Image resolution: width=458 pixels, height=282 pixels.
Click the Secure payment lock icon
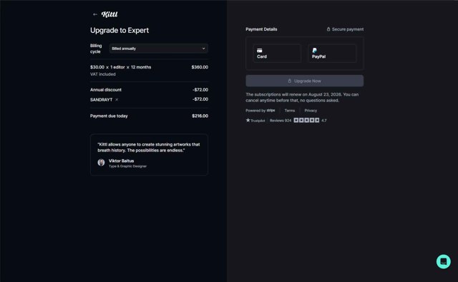[328, 29]
